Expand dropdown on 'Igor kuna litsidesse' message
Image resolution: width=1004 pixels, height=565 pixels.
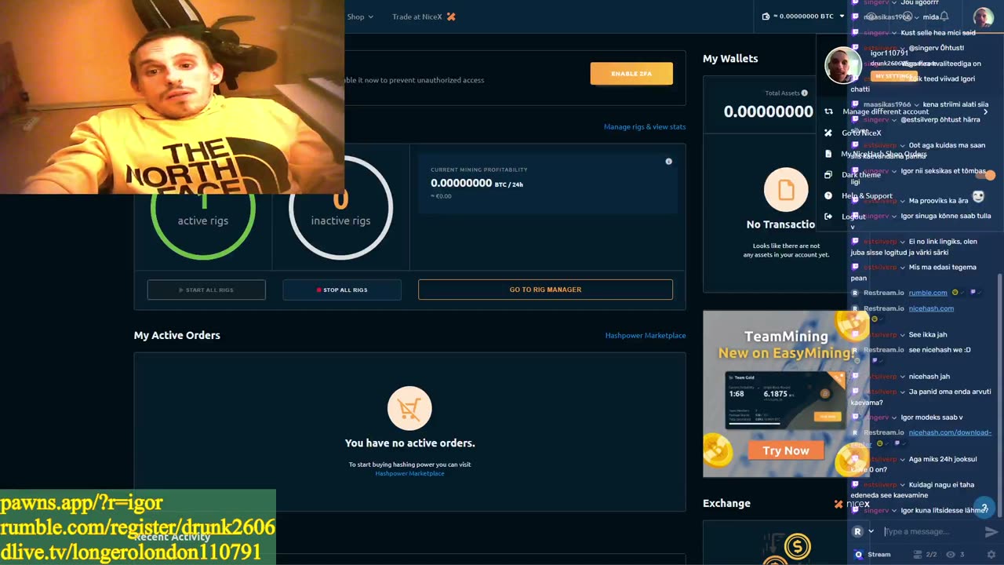coord(894,511)
